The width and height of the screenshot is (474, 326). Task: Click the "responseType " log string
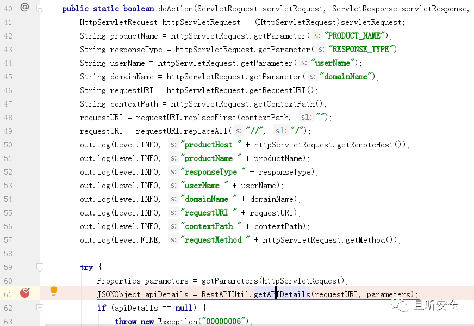[213, 172]
